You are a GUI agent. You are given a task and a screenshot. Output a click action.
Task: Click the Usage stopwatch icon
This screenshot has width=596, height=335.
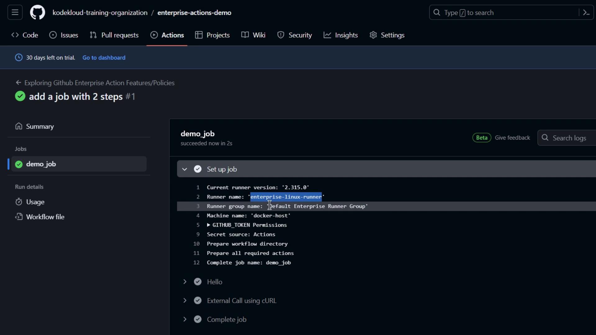pyautogui.click(x=19, y=202)
